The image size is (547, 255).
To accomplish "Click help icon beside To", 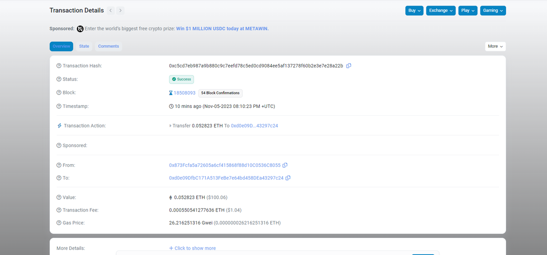I will tap(59, 178).
